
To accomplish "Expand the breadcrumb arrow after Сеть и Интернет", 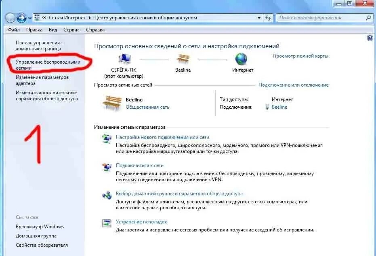I will pyautogui.click(x=90, y=18).
